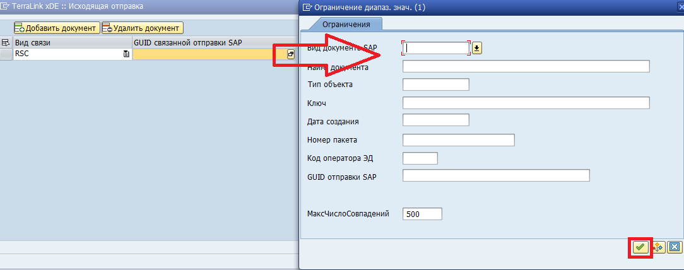Viewport: 684px width, 270px height.
Task: Click the Вид связи column header
Action: (72, 42)
